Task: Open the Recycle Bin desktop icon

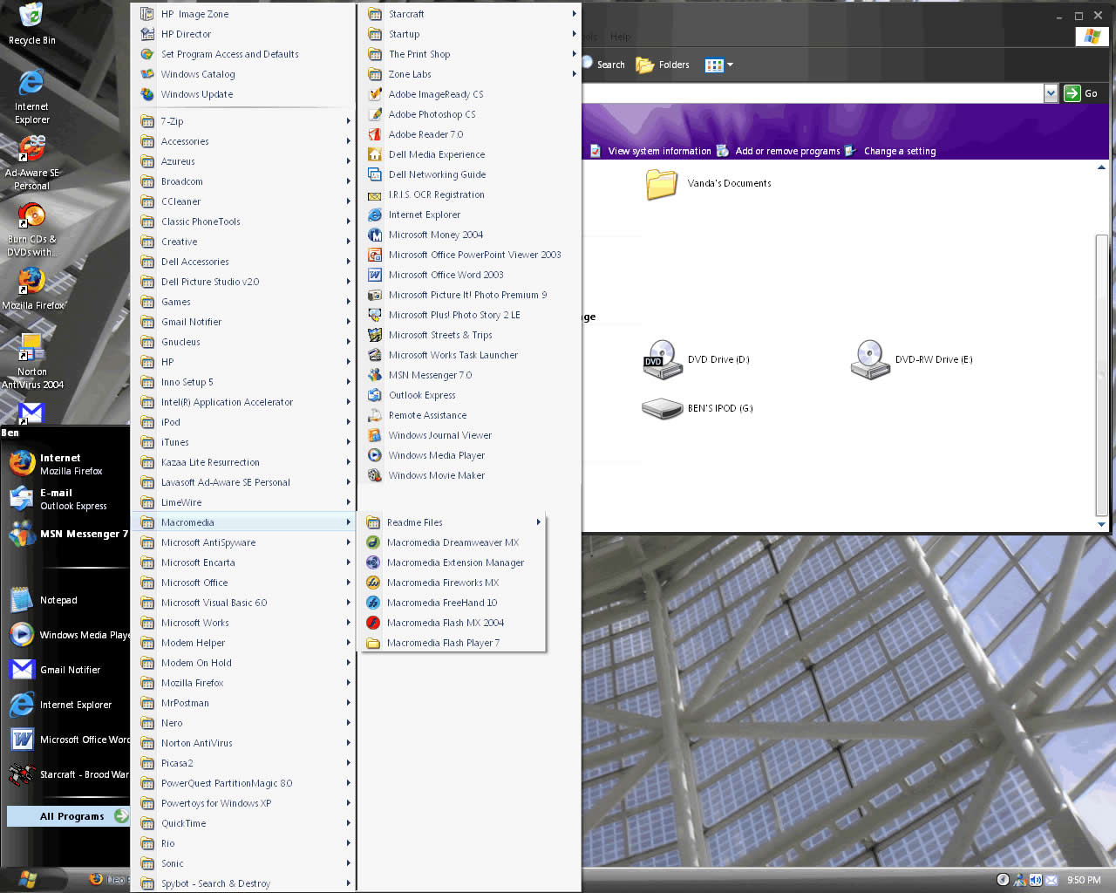Action: point(31,24)
